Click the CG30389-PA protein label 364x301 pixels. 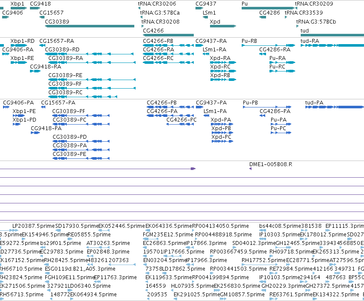pos(70,146)
